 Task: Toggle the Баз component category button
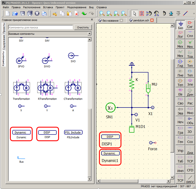180,25
